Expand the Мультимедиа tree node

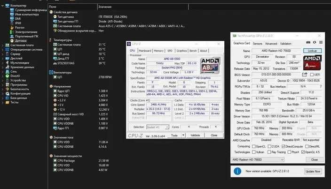[2, 63]
